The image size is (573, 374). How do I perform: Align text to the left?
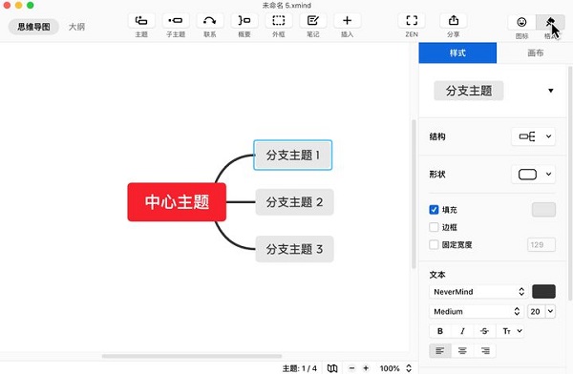(440, 351)
